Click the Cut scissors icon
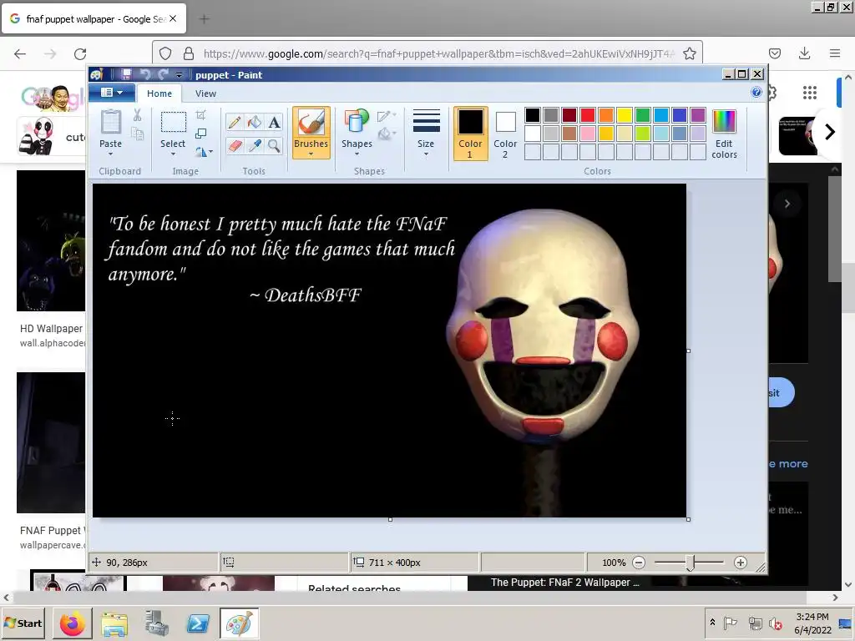The width and height of the screenshot is (855, 641). (x=138, y=114)
